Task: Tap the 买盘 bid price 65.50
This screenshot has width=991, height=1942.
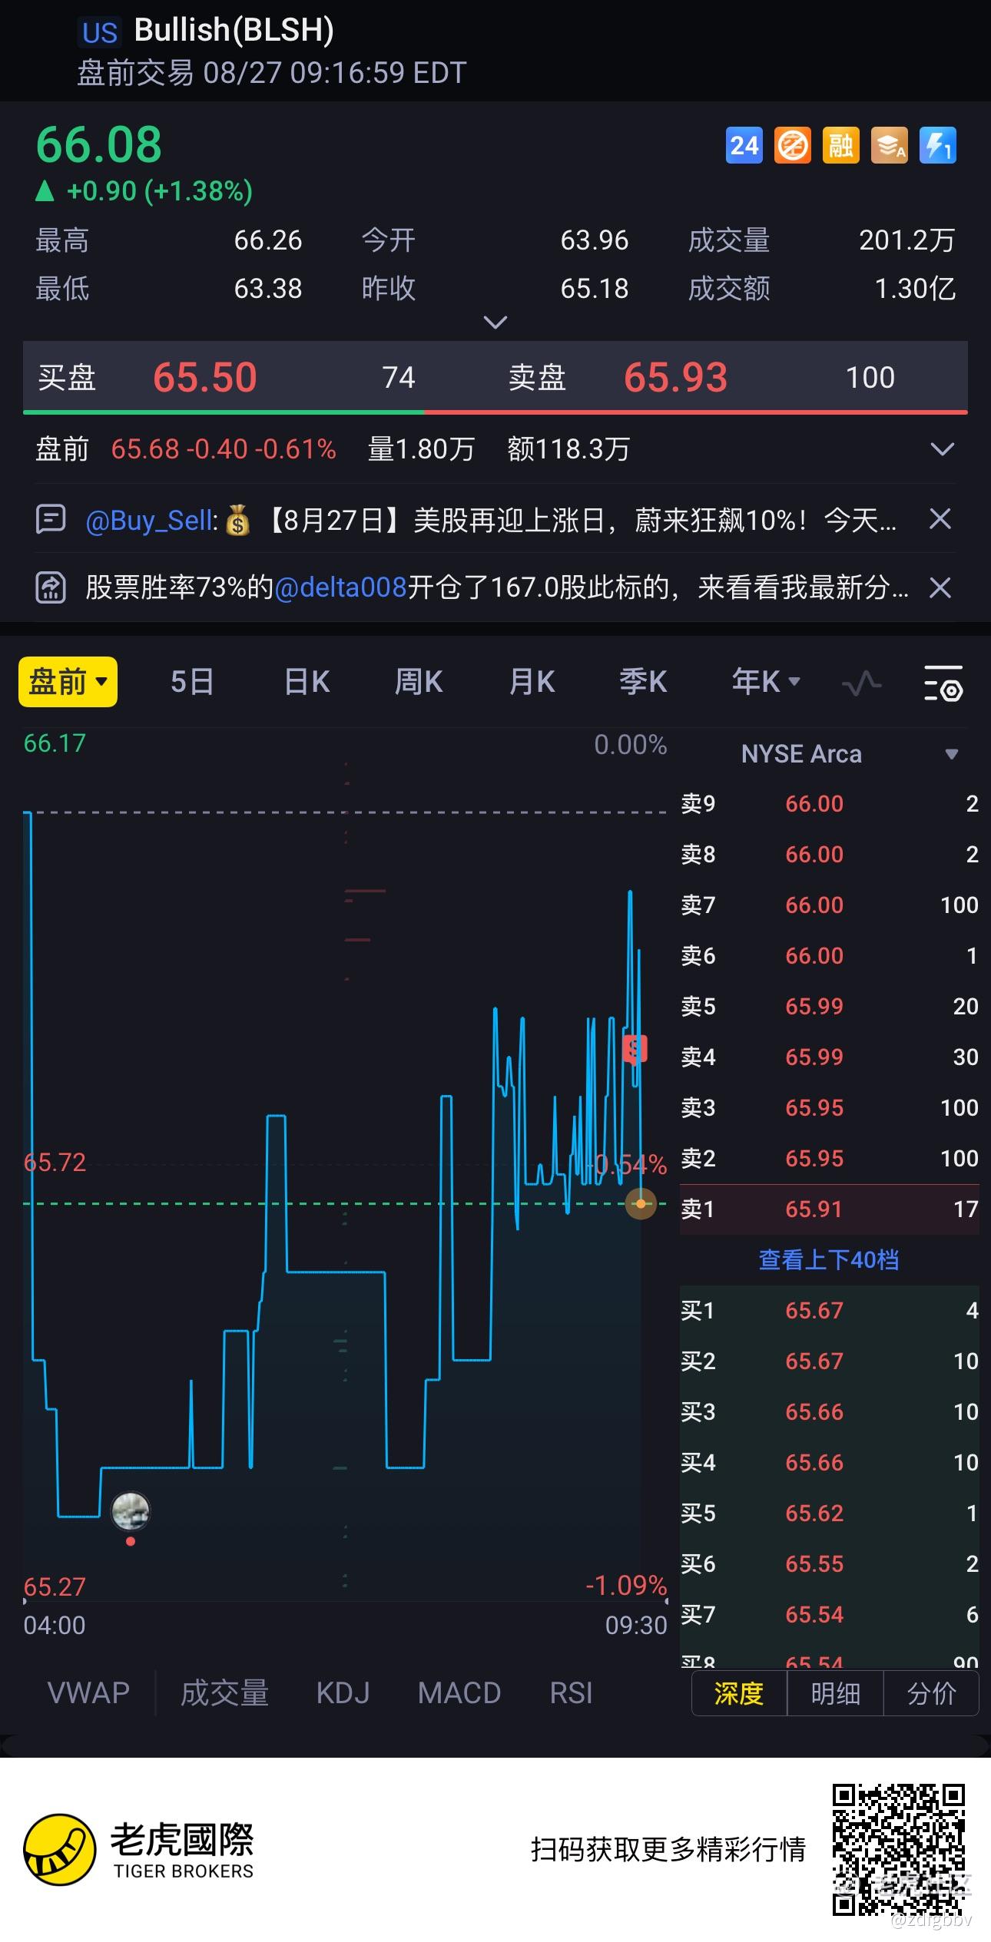Action: click(204, 377)
